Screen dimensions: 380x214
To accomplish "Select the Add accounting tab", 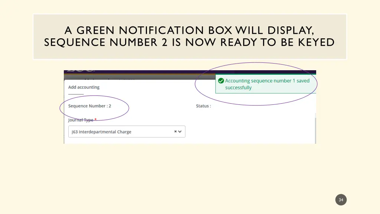I will coord(83,87).
